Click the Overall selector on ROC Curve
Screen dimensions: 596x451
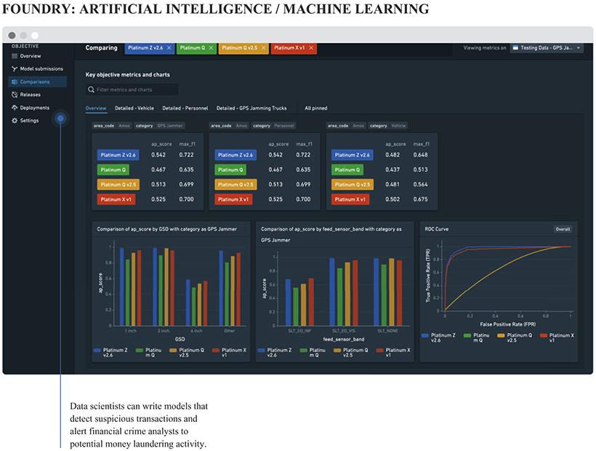pyautogui.click(x=563, y=229)
